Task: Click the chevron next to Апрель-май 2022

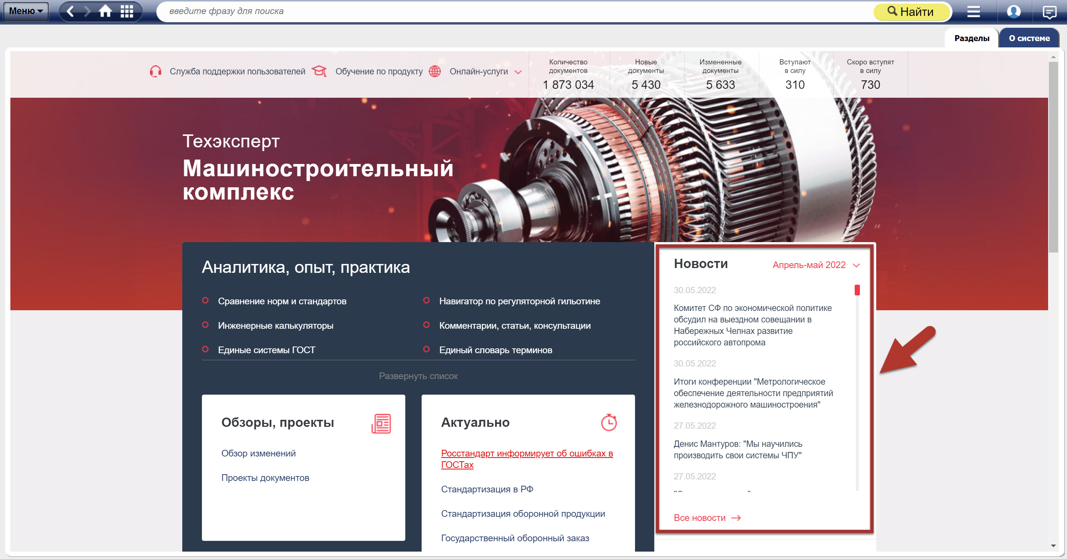Action: click(x=857, y=266)
